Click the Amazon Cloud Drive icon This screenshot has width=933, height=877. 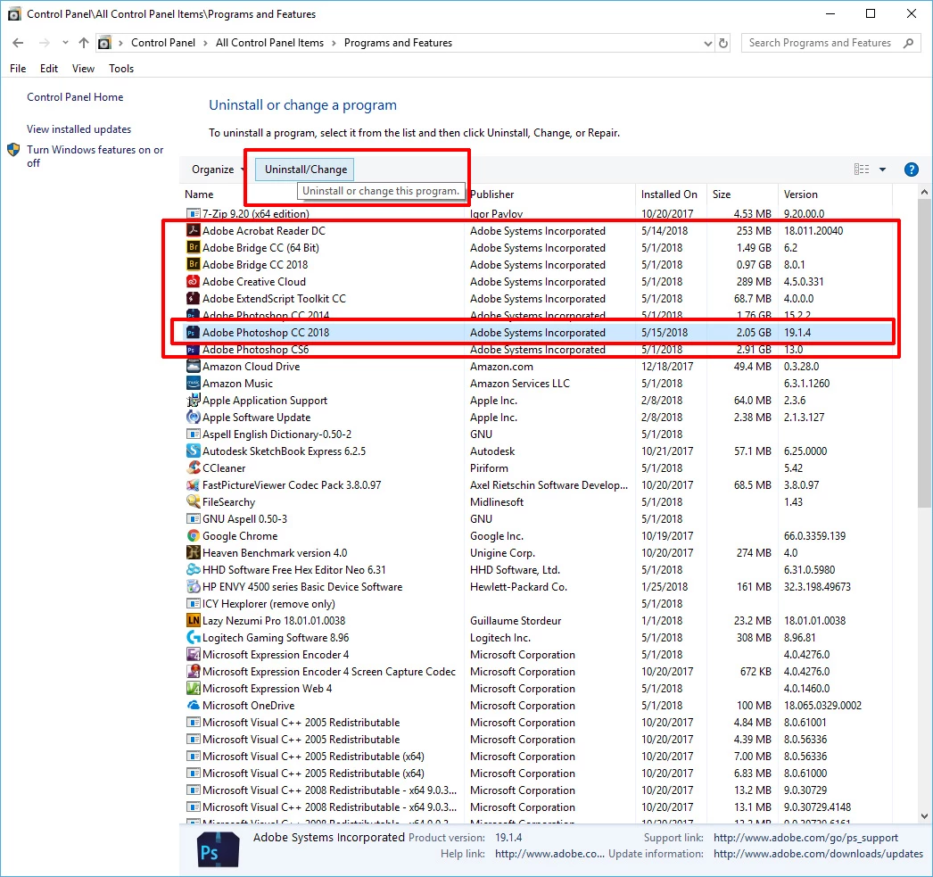[193, 366]
